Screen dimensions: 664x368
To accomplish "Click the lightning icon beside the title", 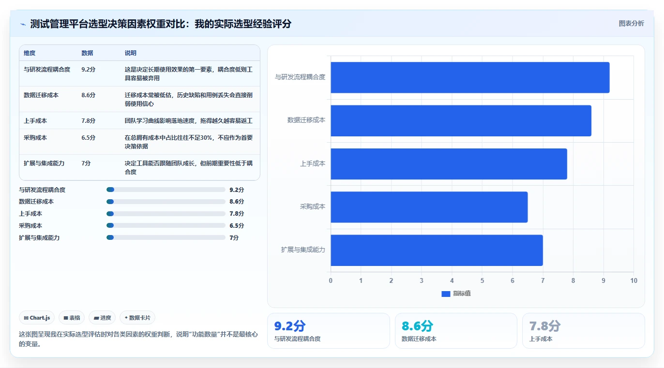I will click(23, 24).
